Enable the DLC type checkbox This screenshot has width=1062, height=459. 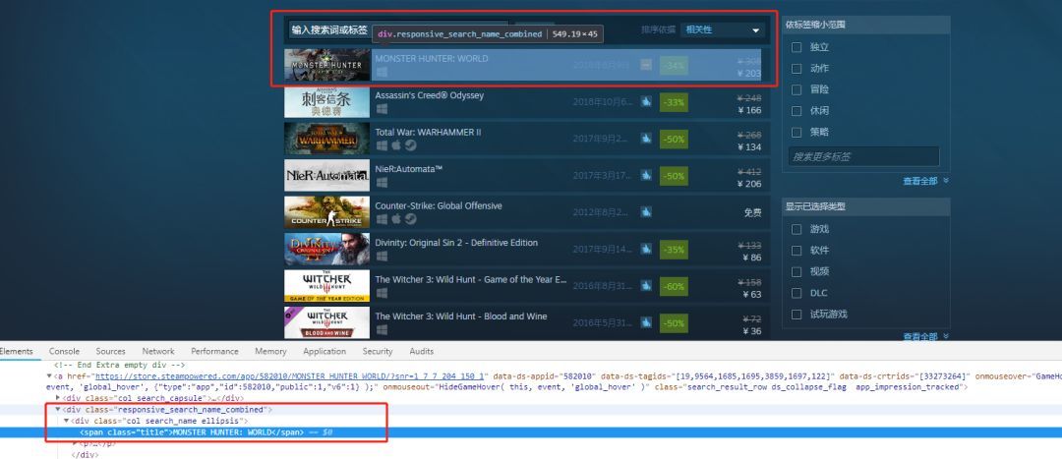tap(796, 293)
